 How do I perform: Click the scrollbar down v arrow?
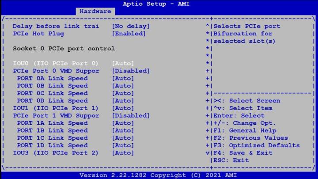tap(207, 153)
